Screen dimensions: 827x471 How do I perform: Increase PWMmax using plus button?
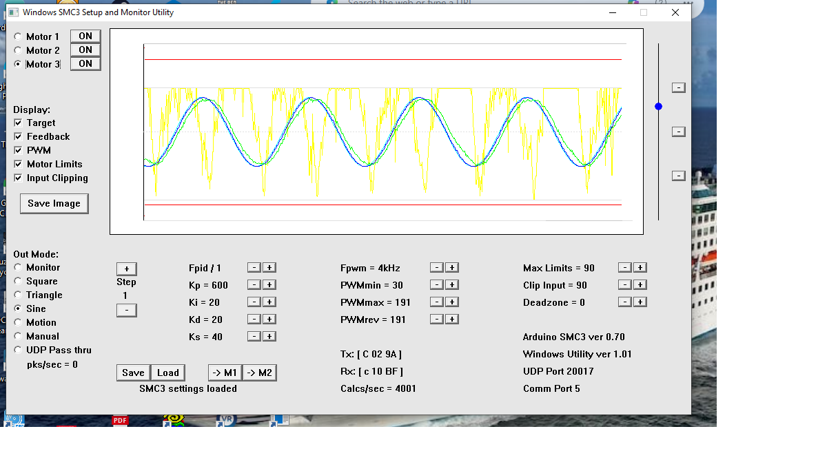(451, 302)
